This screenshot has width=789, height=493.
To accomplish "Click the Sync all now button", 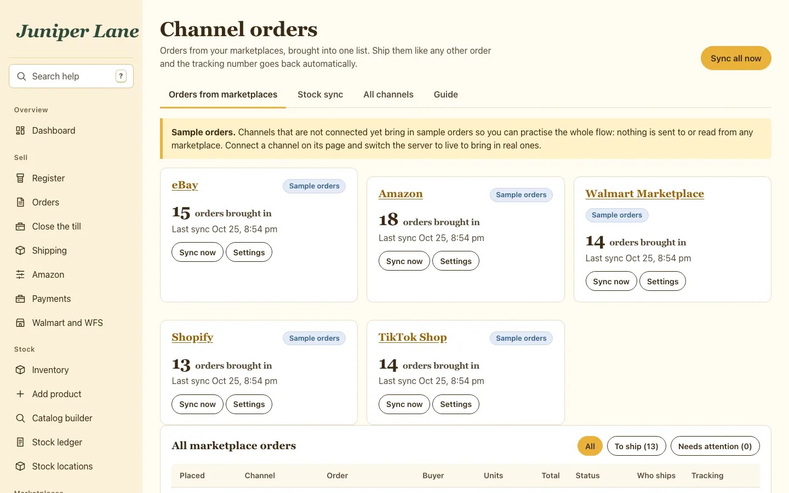I will 736,58.
